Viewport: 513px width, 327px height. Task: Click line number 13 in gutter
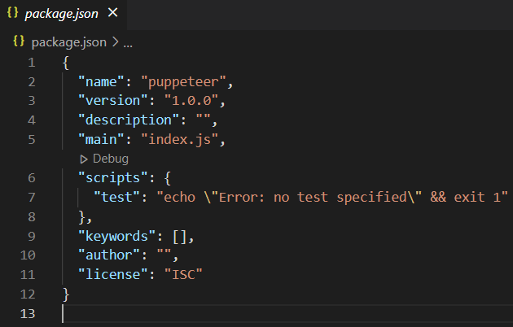tap(28, 314)
